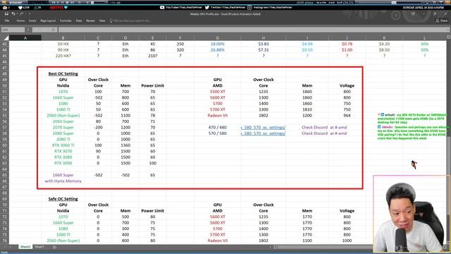Viewport: 451px width, 254px height.
Task: Click the 26.88% cell in row 44
Action: [218, 50]
